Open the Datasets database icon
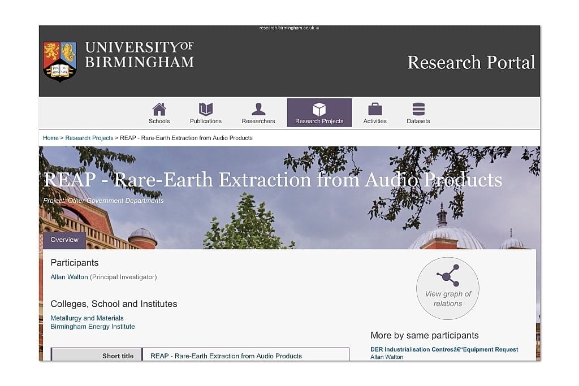Viewport: 579px width, 386px height. pos(418,109)
